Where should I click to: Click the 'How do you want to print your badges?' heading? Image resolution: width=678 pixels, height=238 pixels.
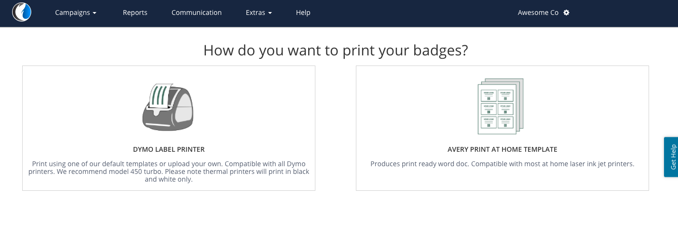[x=336, y=50]
